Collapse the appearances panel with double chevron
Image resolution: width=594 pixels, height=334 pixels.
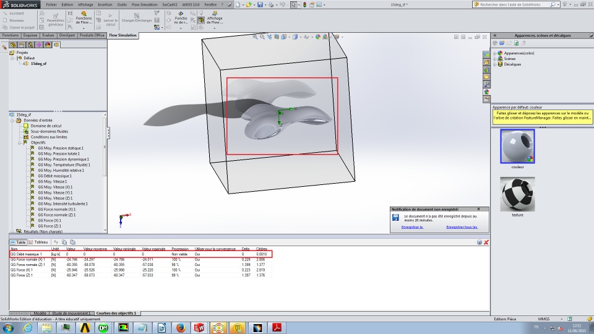coord(495,35)
